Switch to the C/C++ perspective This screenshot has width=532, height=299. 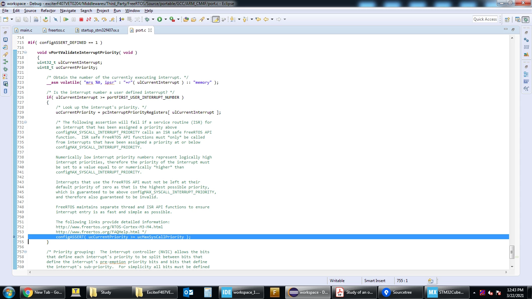[x=518, y=20]
